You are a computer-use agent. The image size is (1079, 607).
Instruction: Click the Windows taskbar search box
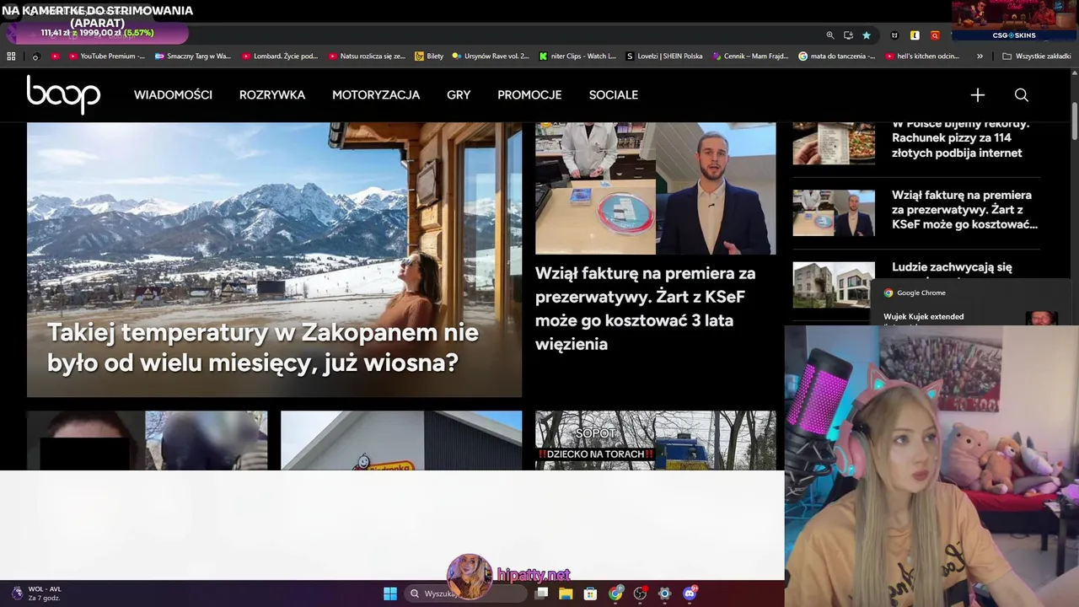pyautogui.click(x=465, y=594)
